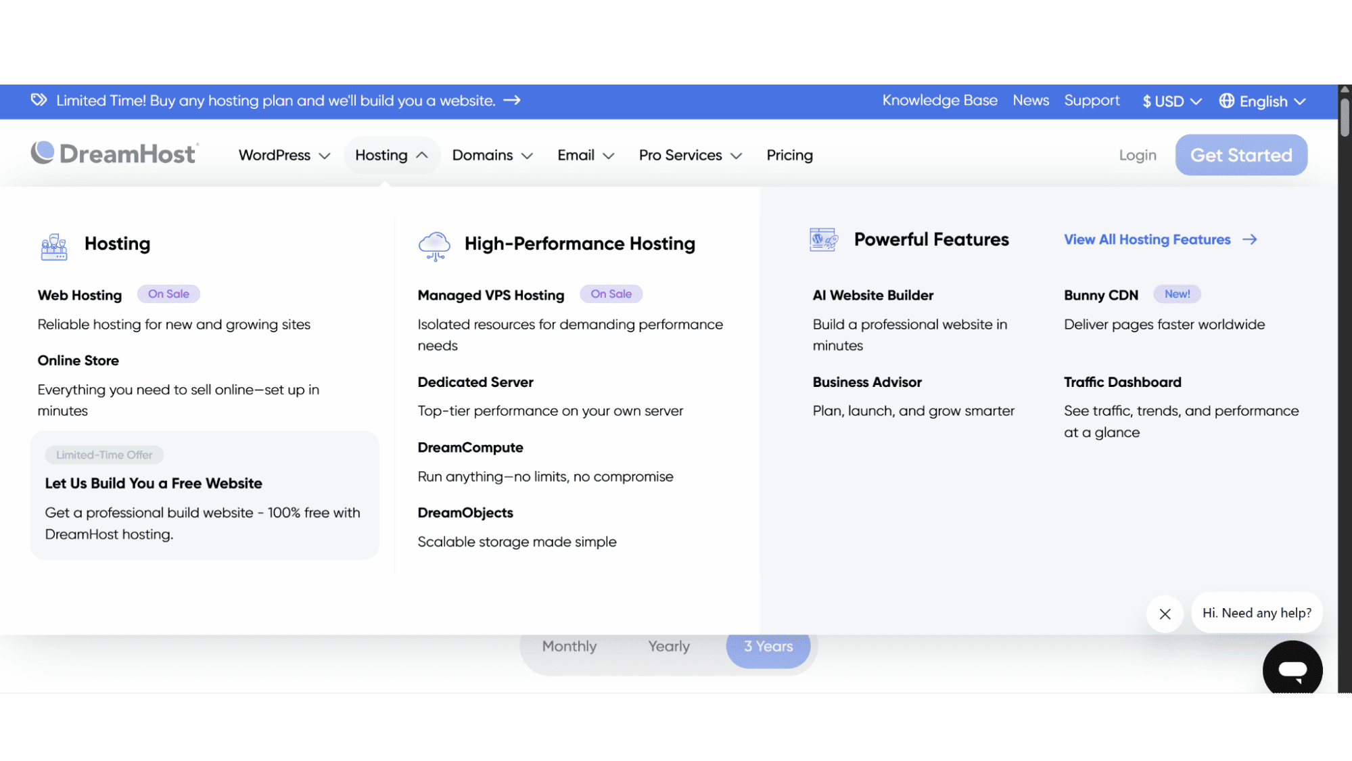Open the News link

point(1031,100)
